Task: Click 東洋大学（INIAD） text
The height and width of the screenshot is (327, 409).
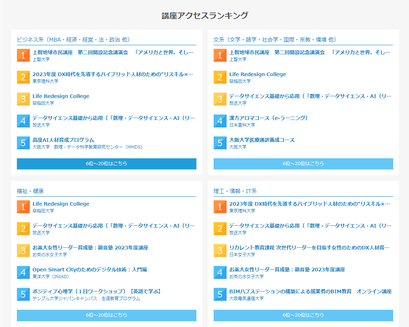Action: 51,277
